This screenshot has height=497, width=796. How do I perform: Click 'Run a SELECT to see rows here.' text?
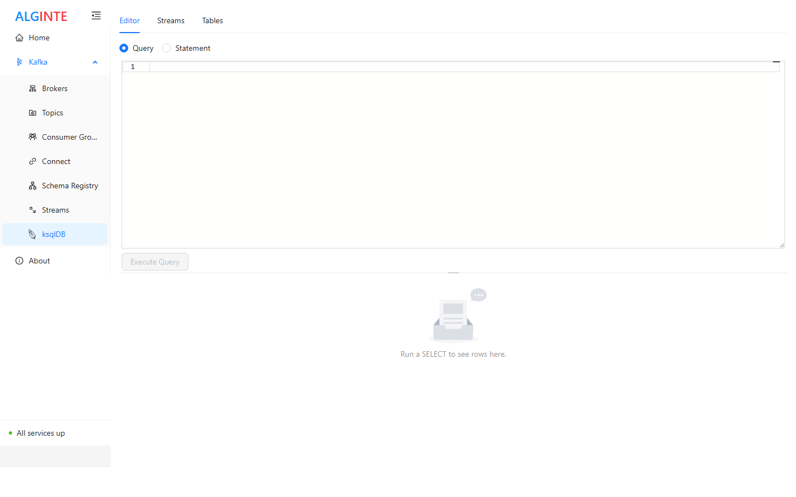(x=453, y=354)
